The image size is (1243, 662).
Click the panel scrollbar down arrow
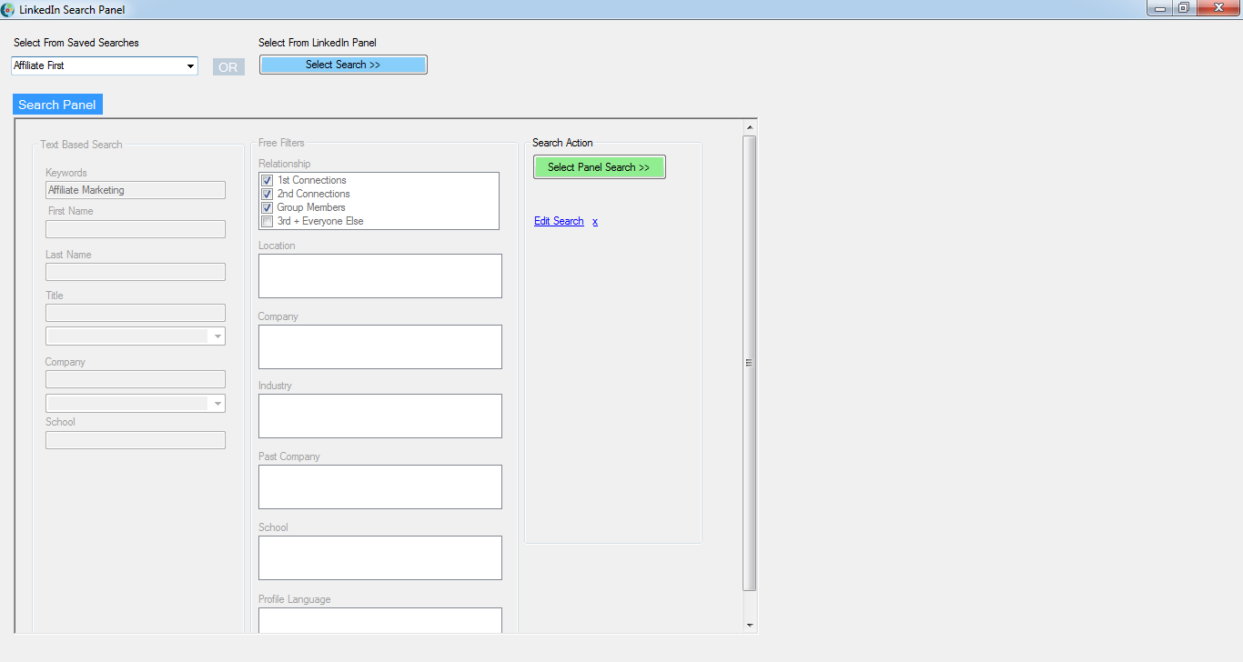(x=750, y=626)
